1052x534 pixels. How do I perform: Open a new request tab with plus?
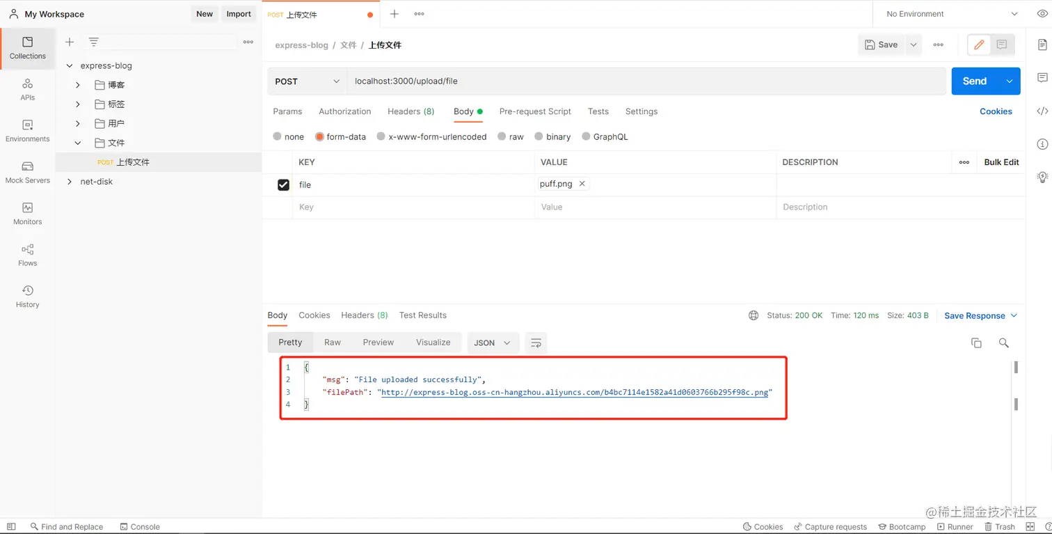tap(394, 14)
